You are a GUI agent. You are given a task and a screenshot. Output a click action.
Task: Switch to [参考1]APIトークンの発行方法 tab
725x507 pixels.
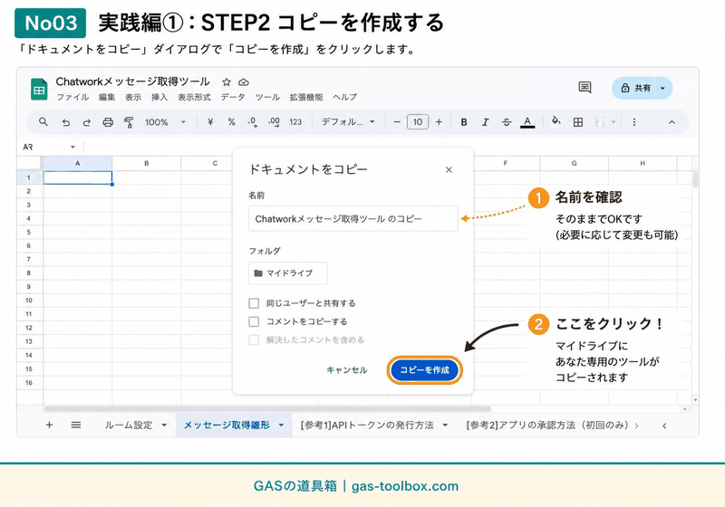click(367, 426)
